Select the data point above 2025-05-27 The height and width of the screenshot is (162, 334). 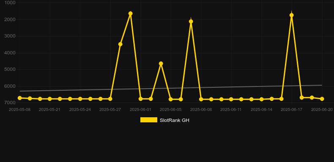pyautogui.click(x=110, y=99)
